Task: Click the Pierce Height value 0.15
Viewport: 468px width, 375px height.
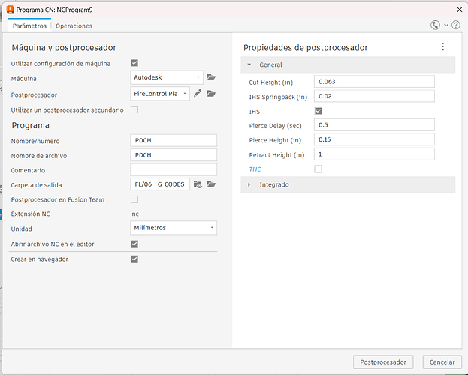Action: (x=374, y=139)
